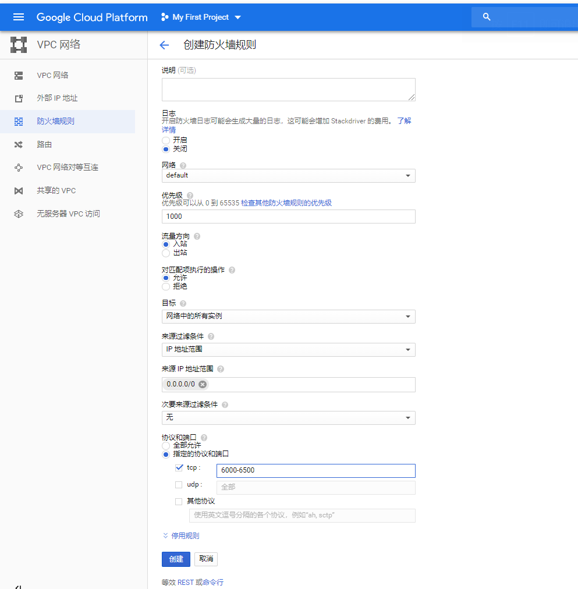Click the help icon next to 协议和端口

coord(204,438)
